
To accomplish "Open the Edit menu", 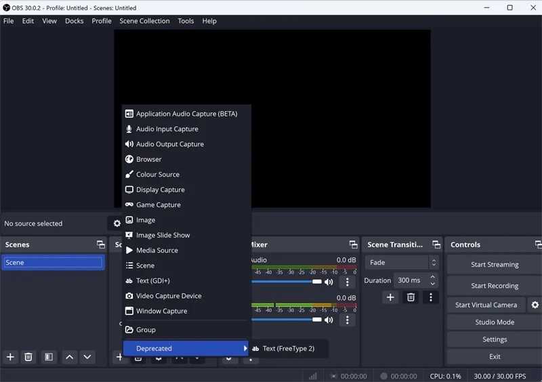I will [x=28, y=21].
